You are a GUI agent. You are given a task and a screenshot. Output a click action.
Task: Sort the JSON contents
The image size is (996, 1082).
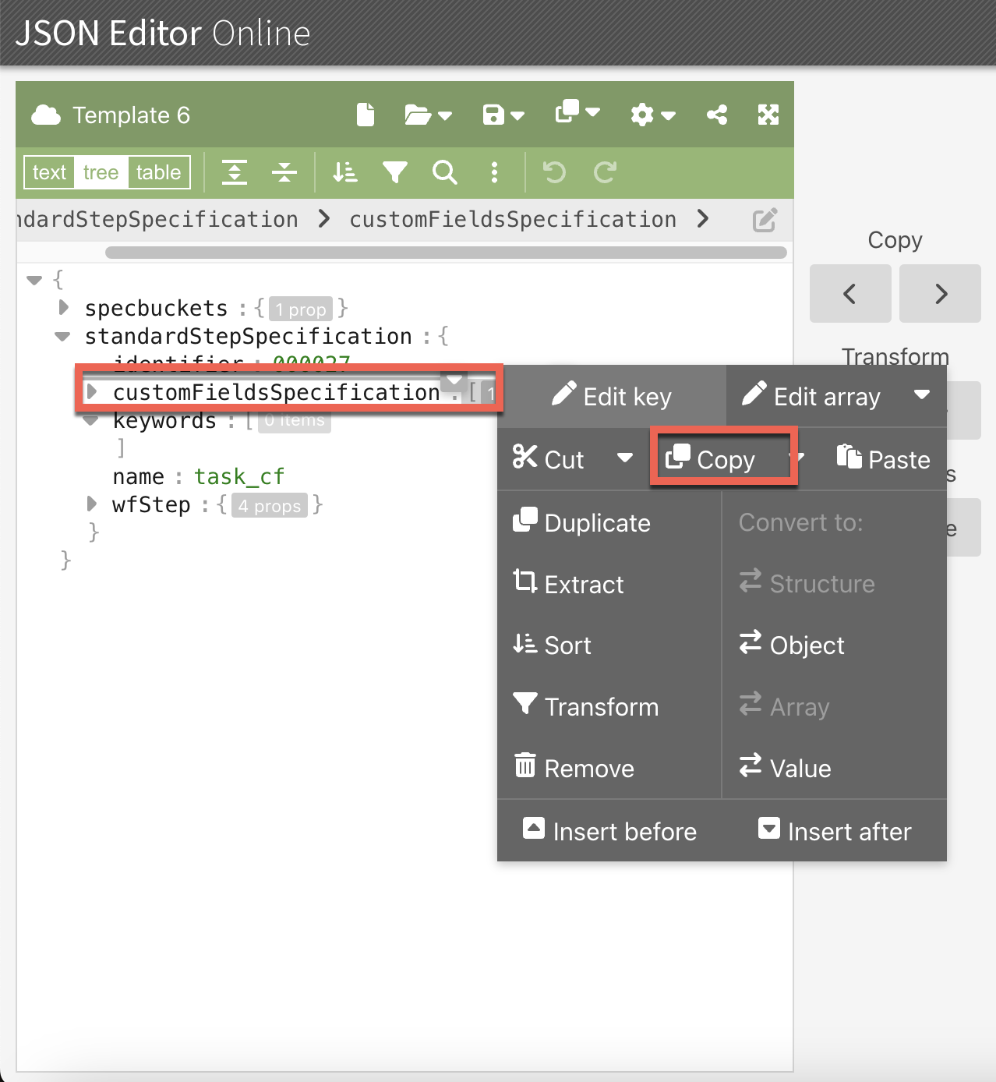344,172
